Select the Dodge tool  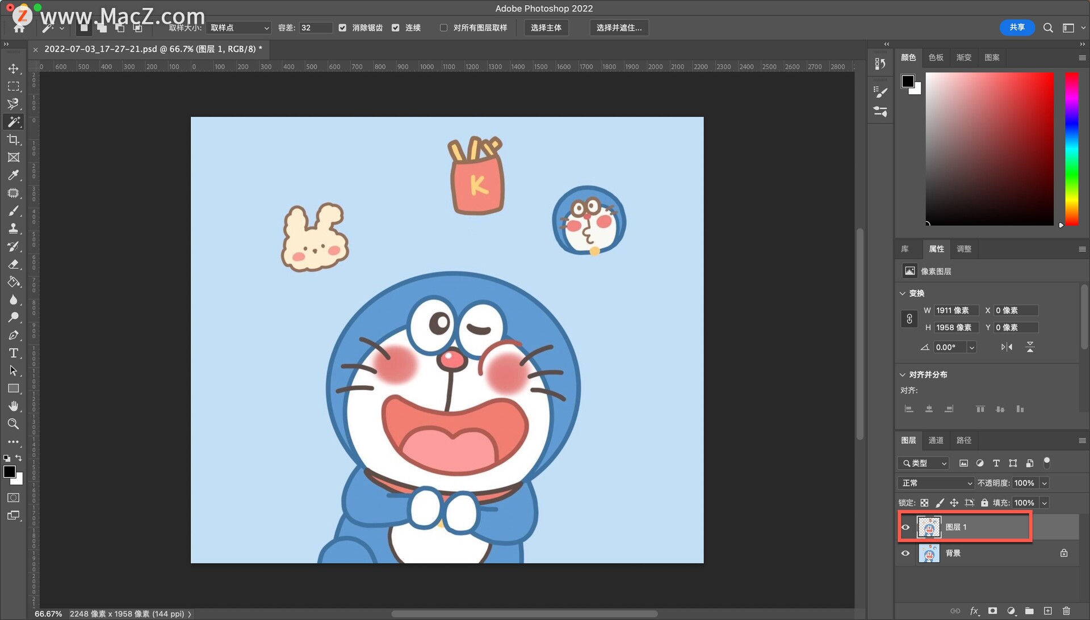[x=13, y=317]
